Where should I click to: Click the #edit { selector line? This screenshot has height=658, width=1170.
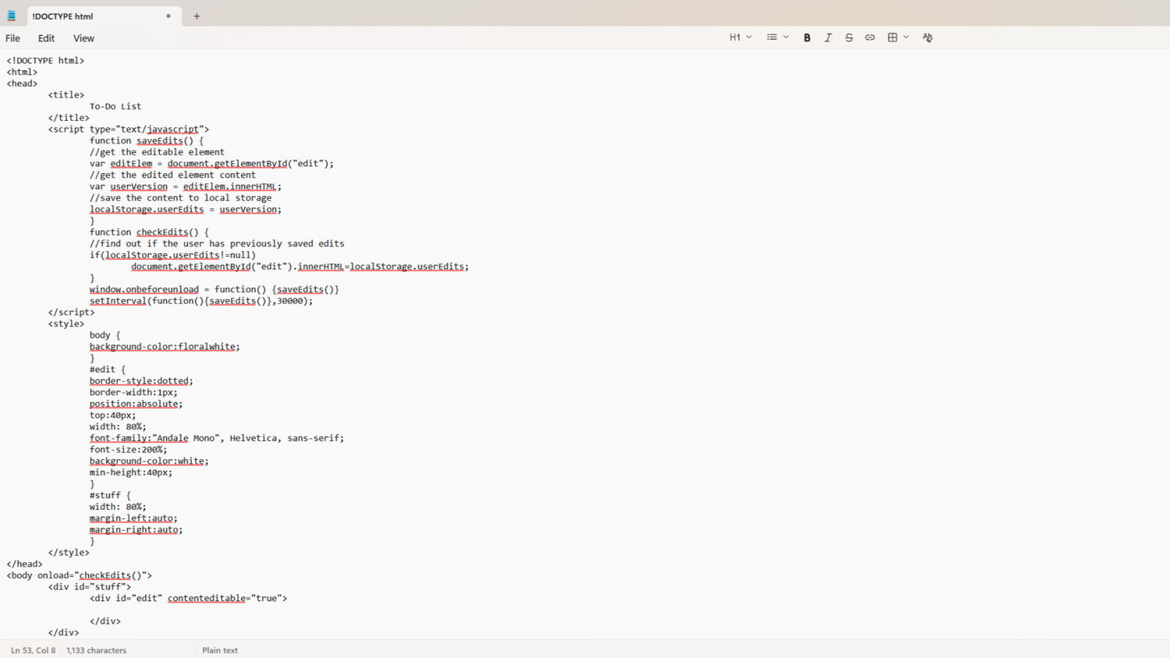[x=108, y=370]
